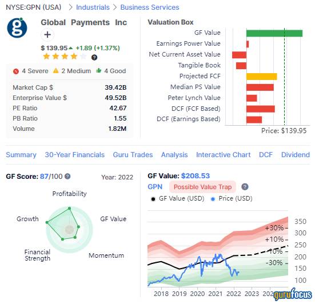Click the Growth radar point
The height and width of the screenshot is (304, 315).
click(x=47, y=222)
